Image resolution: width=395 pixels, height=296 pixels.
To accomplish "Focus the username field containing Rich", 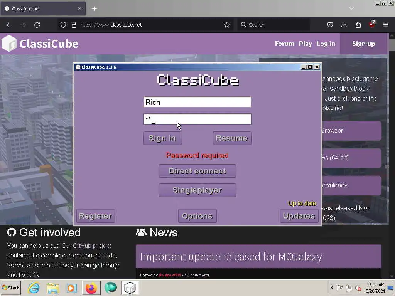I will click(x=197, y=102).
